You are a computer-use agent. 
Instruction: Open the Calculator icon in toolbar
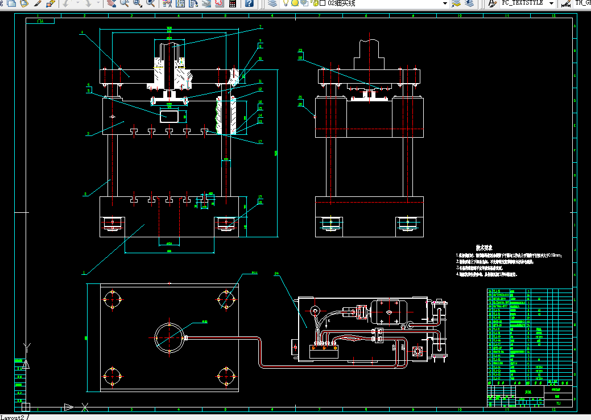tap(233, 3)
